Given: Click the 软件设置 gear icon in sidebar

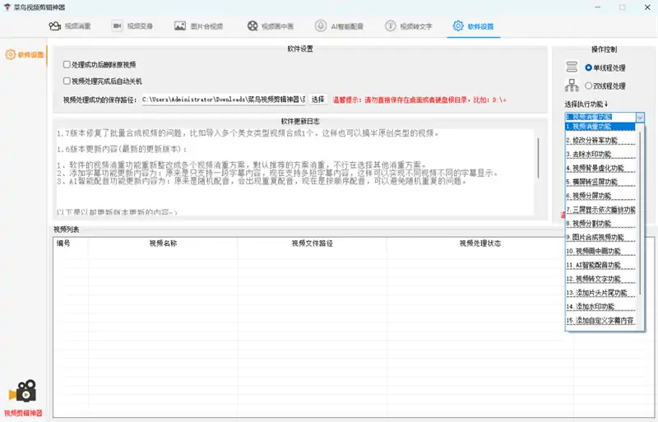Looking at the screenshot, I should [11, 55].
